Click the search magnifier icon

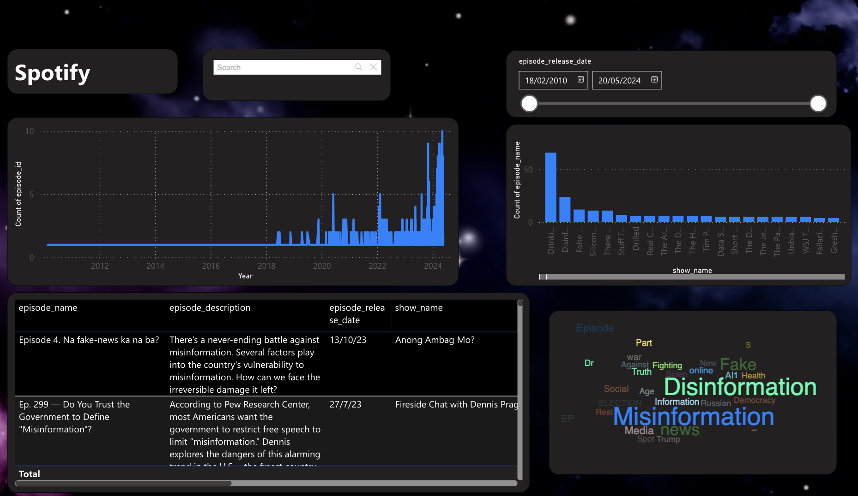358,67
